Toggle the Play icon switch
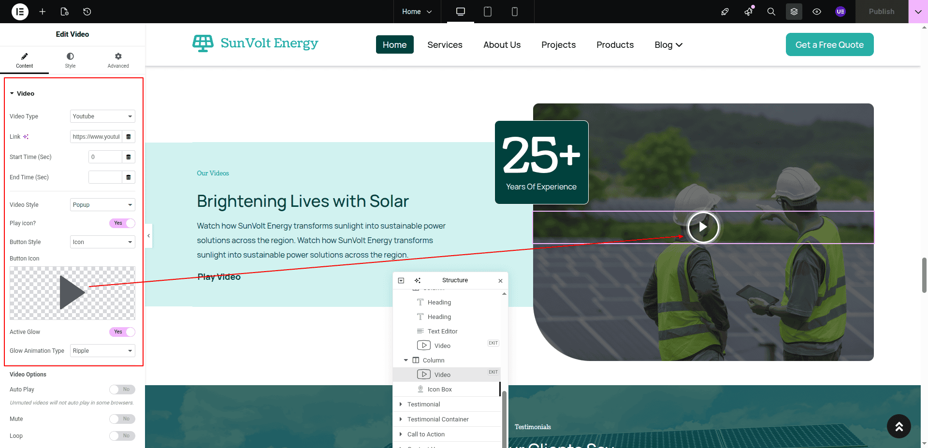This screenshot has height=448, width=928. 122,223
